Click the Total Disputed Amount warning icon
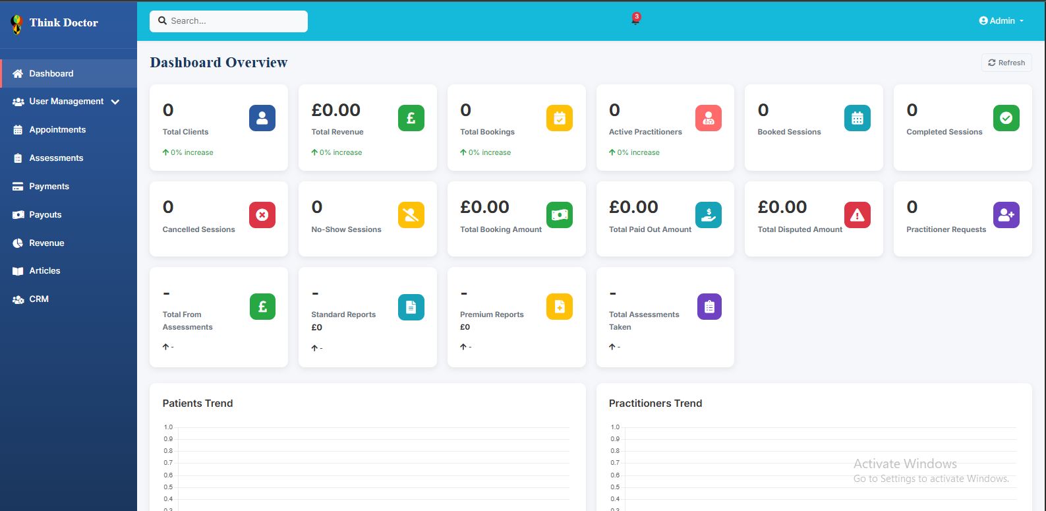The width and height of the screenshot is (1046, 511). click(x=857, y=215)
